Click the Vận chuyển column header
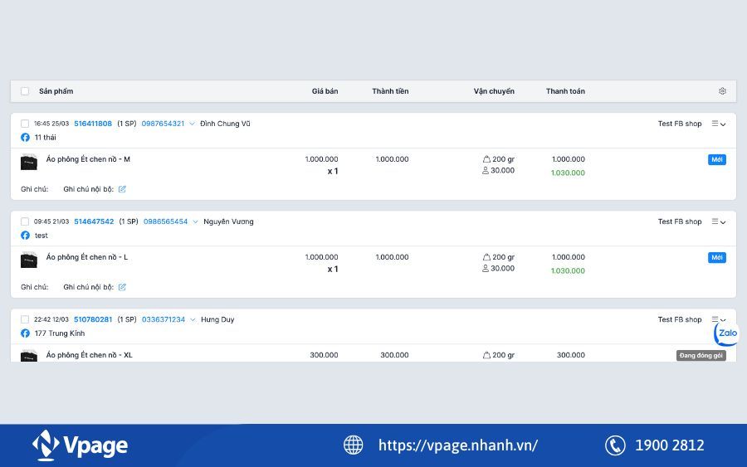The width and height of the screenshot is (747, 467). point(494,91)
